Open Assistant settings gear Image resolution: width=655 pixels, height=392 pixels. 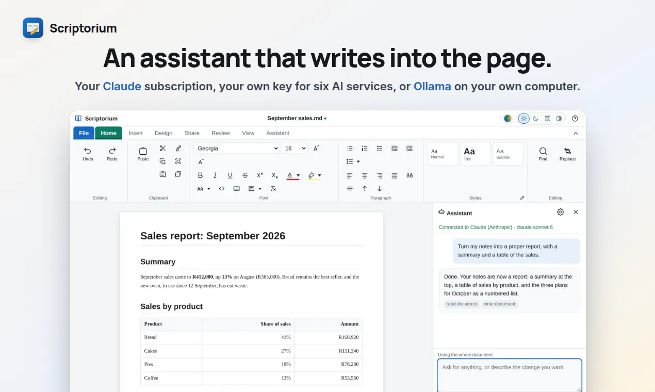pyautogui.click(x=561, y=212)
